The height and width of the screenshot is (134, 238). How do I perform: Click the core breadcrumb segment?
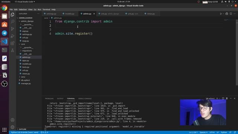(x=46, y=18)
